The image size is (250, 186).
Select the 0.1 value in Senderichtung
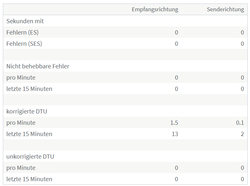click(x=240, y=122)
